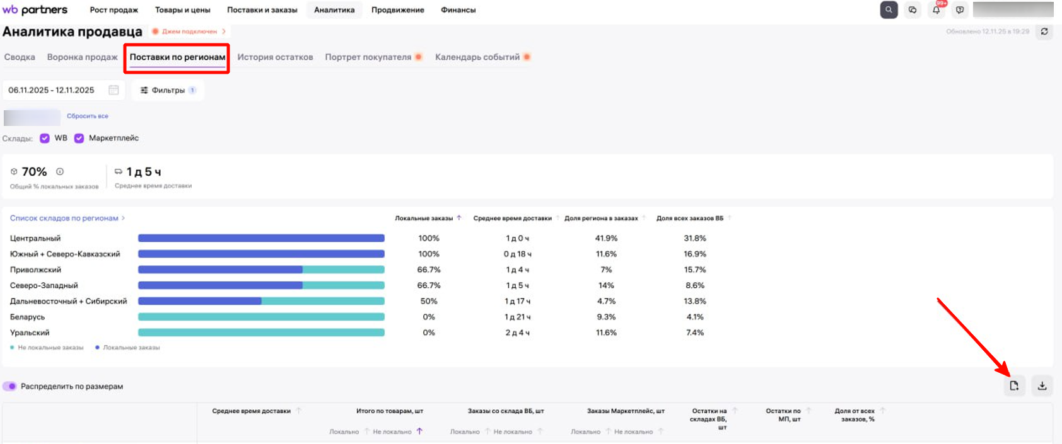
Task: Select Поставки по регионам tab
Action: pyautogui.click(x=177, y=57)
